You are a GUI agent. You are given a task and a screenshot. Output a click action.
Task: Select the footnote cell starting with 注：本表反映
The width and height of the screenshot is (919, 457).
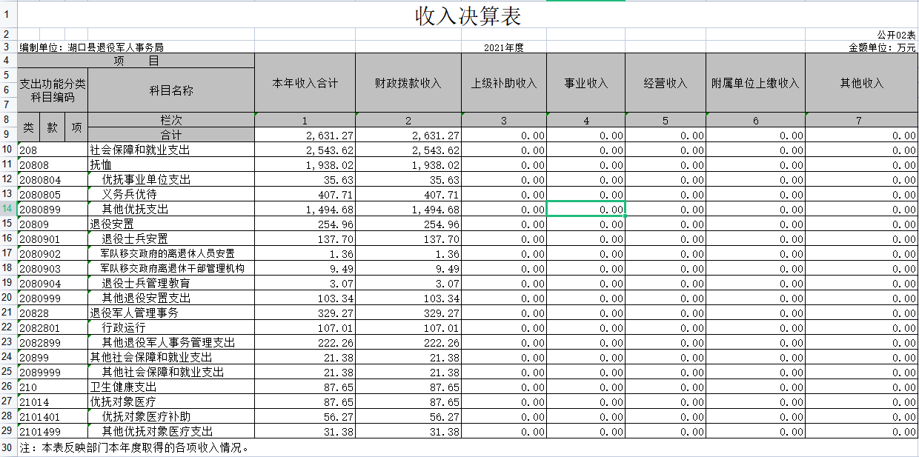(x=135, y=447)
